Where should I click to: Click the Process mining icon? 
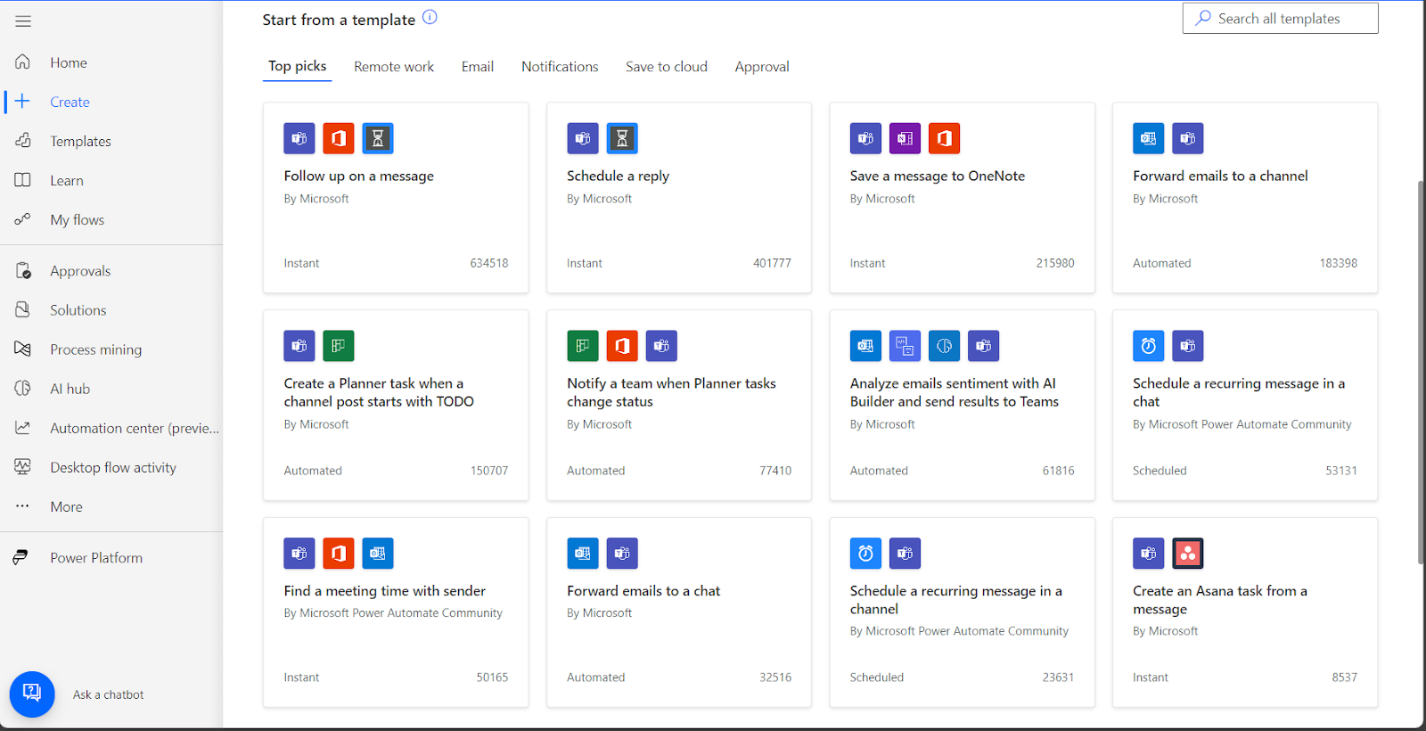23,349
